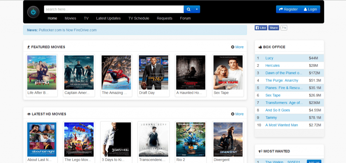The width and height of the screenshot is (346, 163).
Task: Open Sex Tape in Box Office list
Action: (273, 95)
